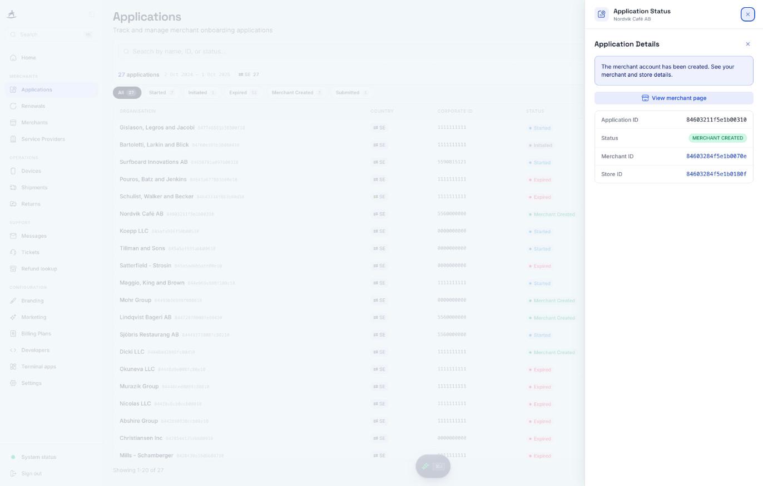Sort by the Status column header
The width and height of the screenshot is (763, 486).
click(x=535, y=111)
